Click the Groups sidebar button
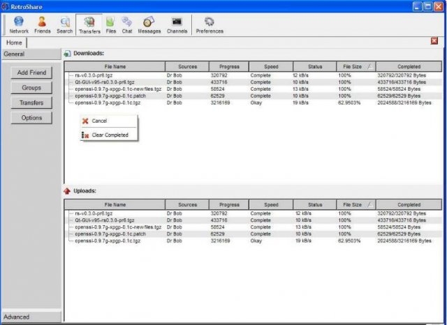Screen dimensions: 447x325 [31, 88]
